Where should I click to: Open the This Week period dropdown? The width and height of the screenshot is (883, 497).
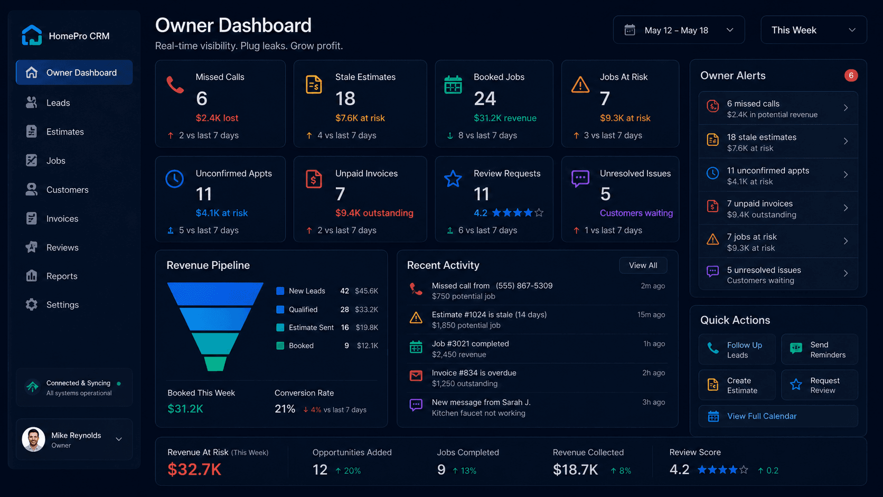pos(813,30)
